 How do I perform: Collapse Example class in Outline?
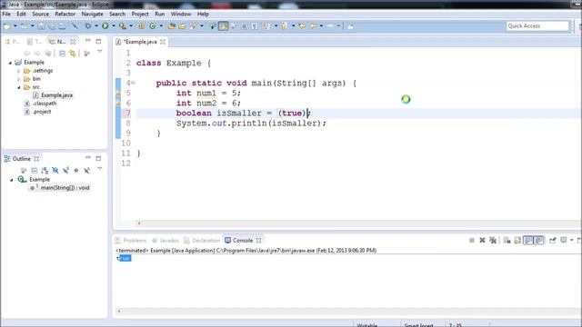coord(12,180)
